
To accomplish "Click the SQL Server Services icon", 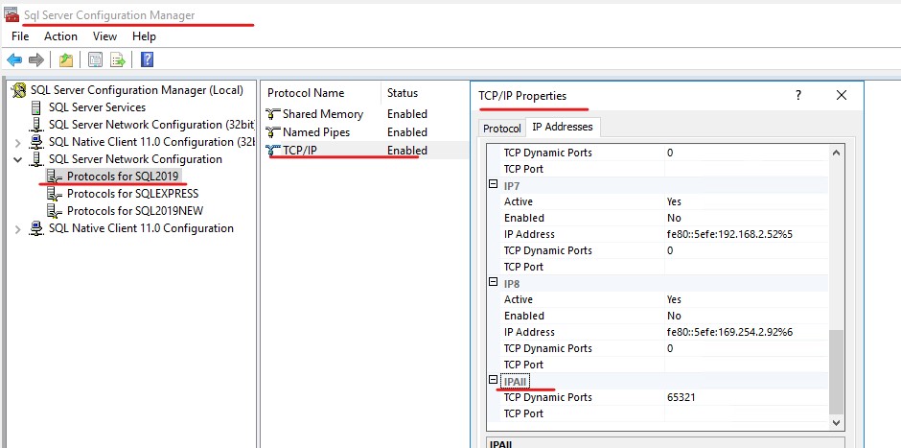I will [x=36, y=107].
